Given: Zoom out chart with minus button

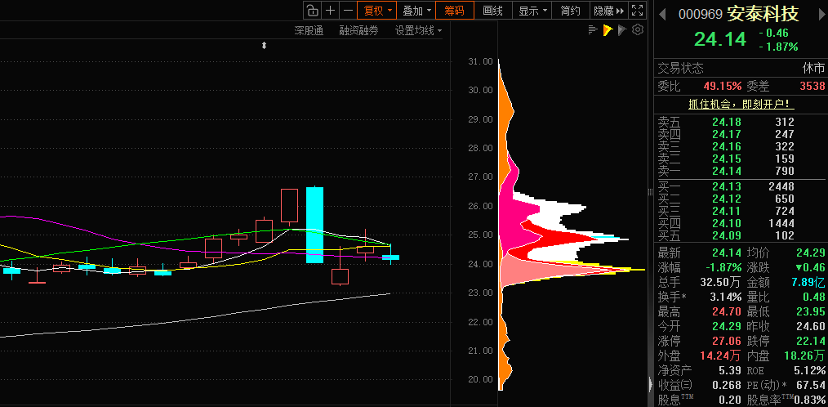Looking at the screenshot, I should click(x=348, y=10).
